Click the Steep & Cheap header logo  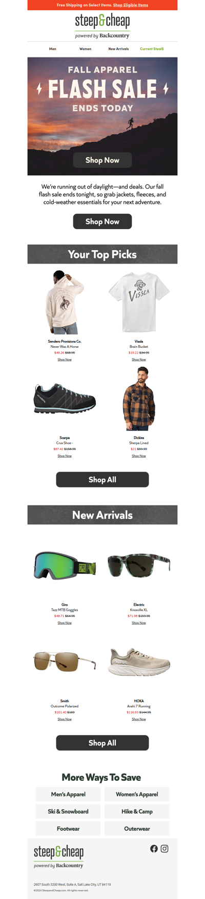(x=102, y=26)
